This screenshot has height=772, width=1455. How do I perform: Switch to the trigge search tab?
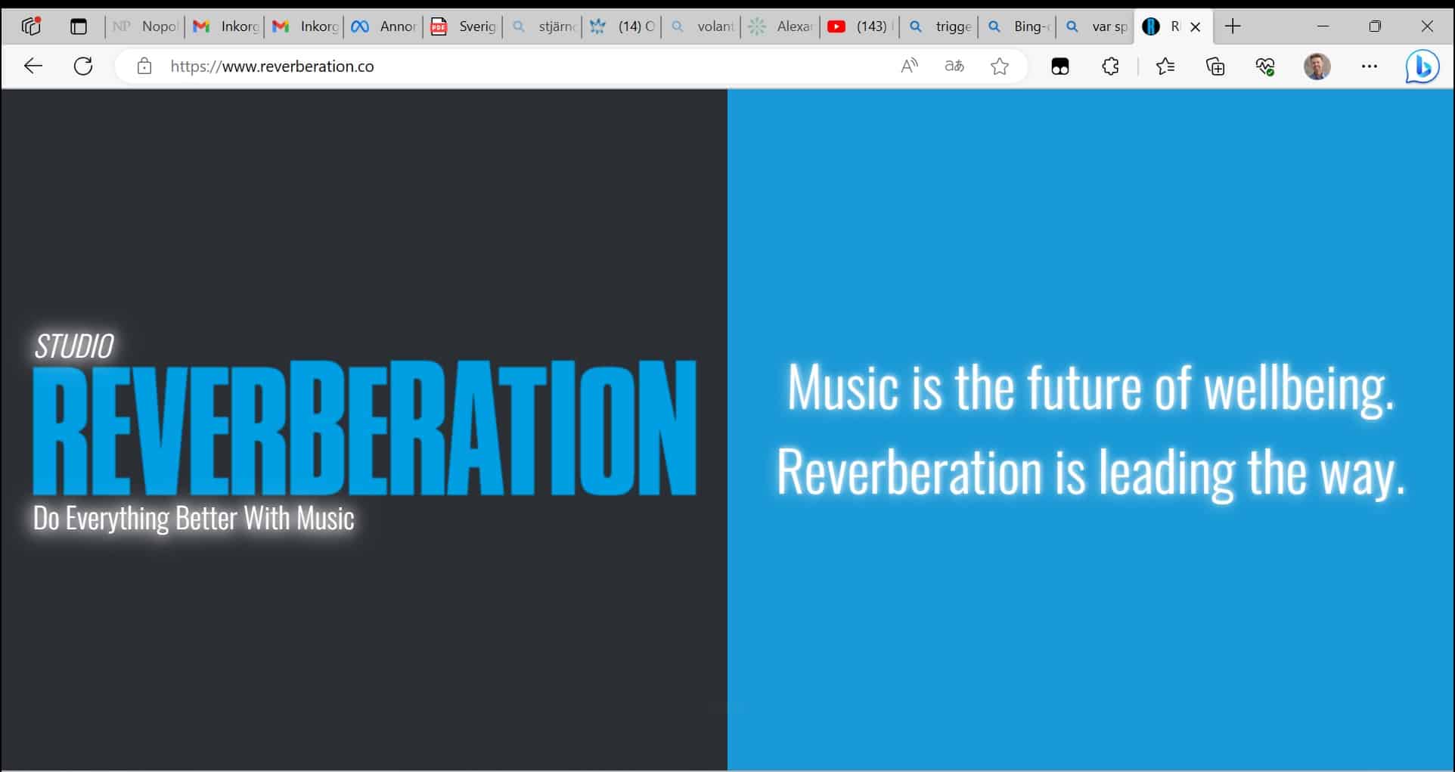940,26
